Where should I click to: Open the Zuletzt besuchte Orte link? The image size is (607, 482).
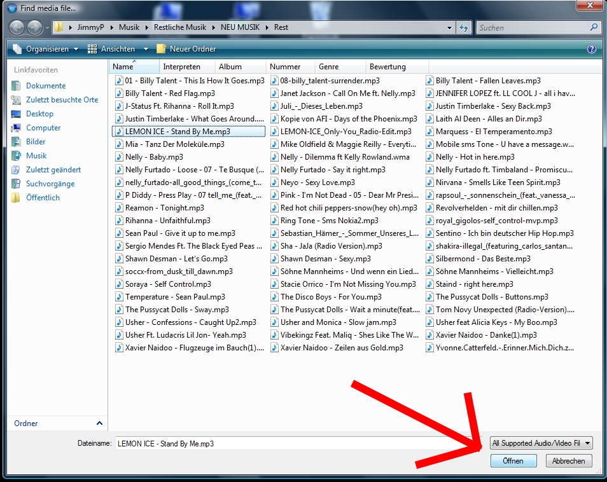tap(62, 100)
